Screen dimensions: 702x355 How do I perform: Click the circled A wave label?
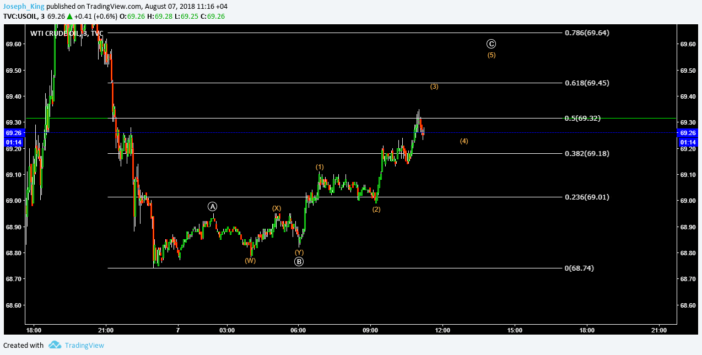(x=213, y=206)
